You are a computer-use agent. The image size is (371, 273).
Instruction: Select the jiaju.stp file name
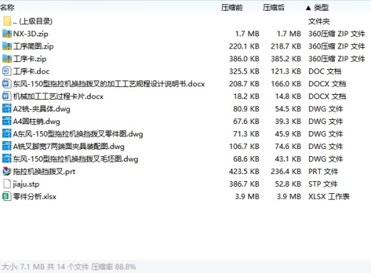[x=26, y=184]
